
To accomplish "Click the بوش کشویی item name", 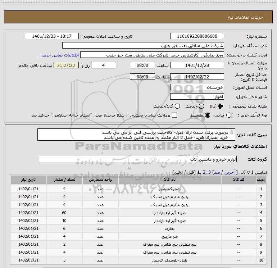I will coord(169,189).
